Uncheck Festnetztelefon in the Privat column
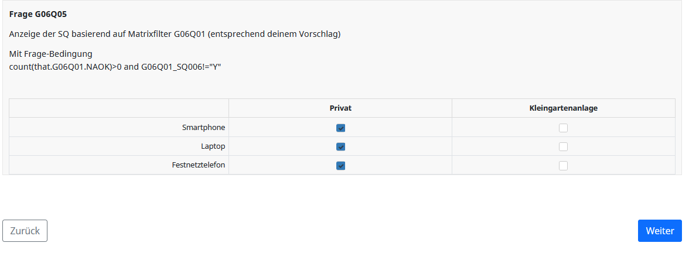This screenshot has height=253, width=689. pyautogui.click(x=340, y=166)
